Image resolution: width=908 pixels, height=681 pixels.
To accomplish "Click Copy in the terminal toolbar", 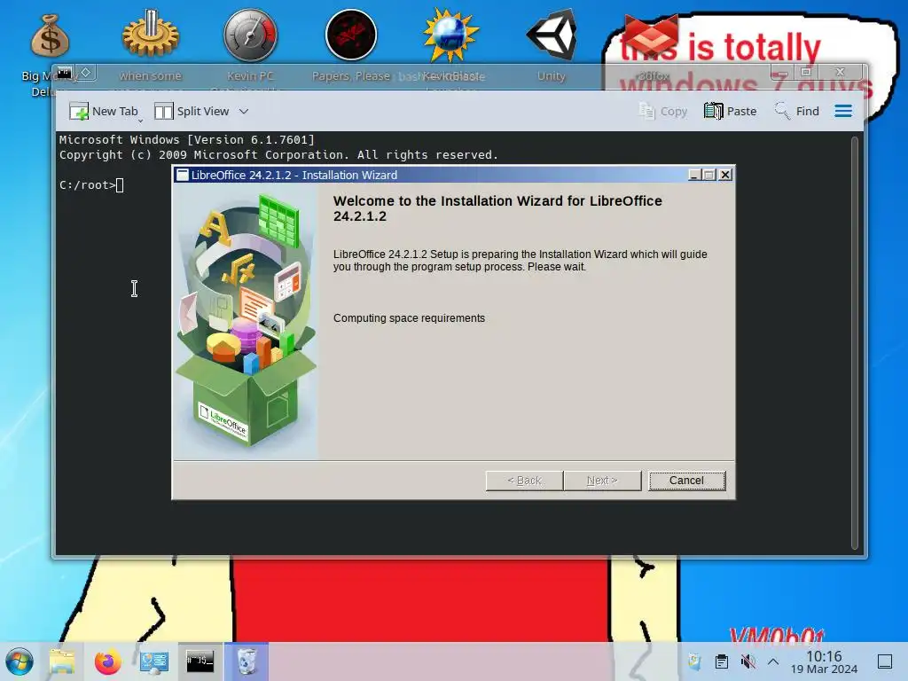I will click(x=663, y=111).
